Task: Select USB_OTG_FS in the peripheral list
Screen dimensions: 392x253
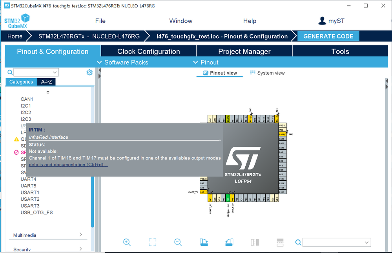Action: coord(37,213)
